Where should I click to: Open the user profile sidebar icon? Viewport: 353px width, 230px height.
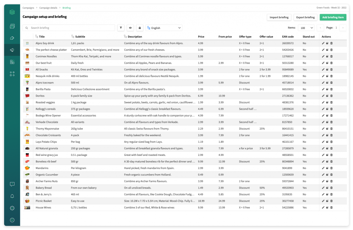point(12,220)
